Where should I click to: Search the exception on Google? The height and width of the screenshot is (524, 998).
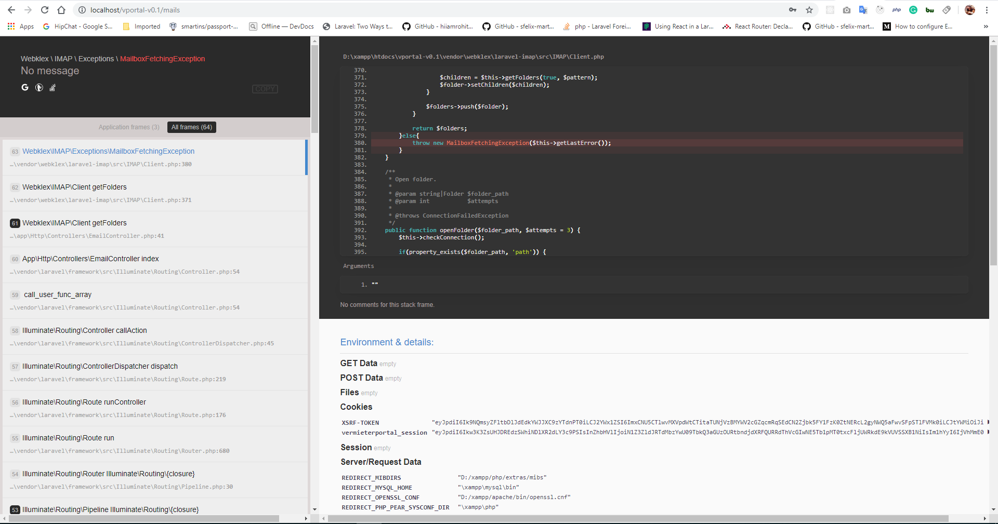[25, 87]
